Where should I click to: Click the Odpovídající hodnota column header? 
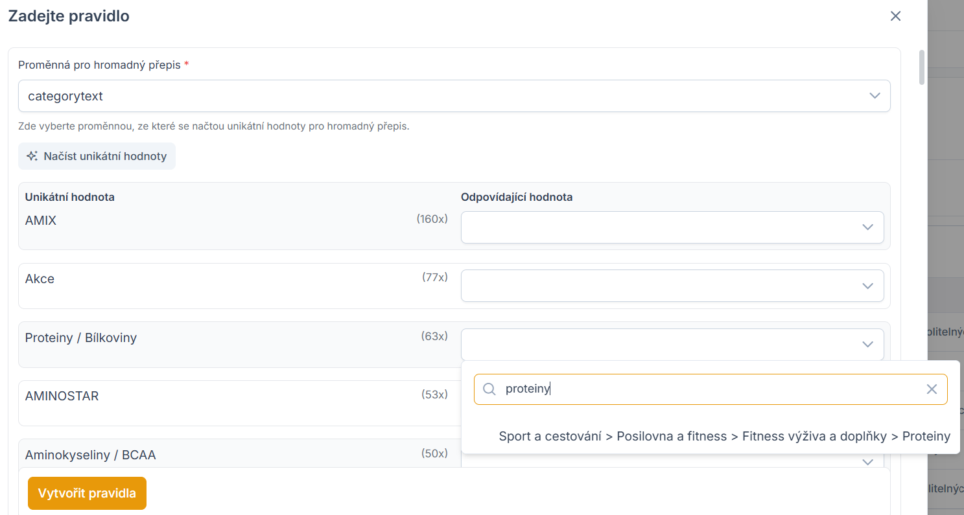point(517,197)
